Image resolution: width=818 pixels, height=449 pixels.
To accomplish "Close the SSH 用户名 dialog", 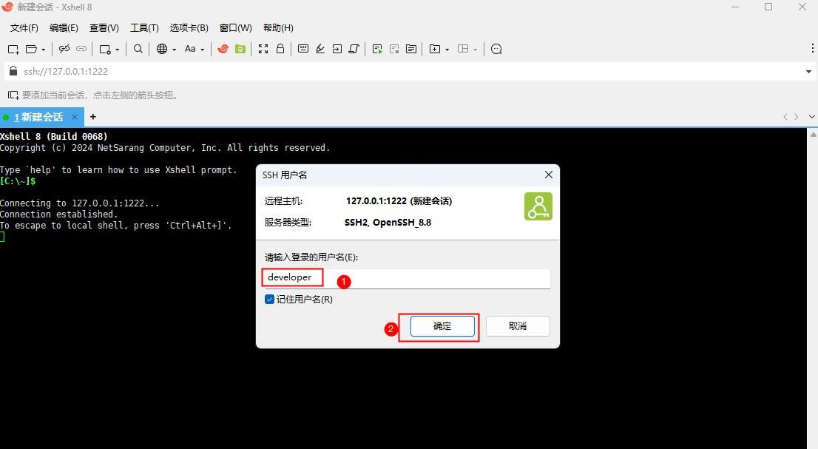I will click(x=548, y=175).
